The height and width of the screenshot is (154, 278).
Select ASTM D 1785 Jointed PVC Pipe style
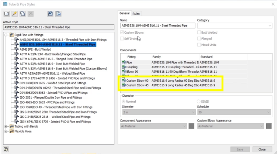[57, 78]
